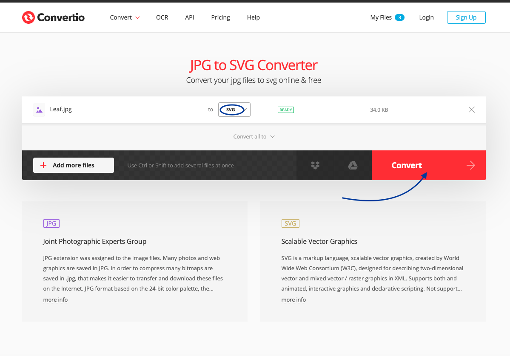The image size is (510, 356).
Task: Click Add more files button
Action: [74, 165]
